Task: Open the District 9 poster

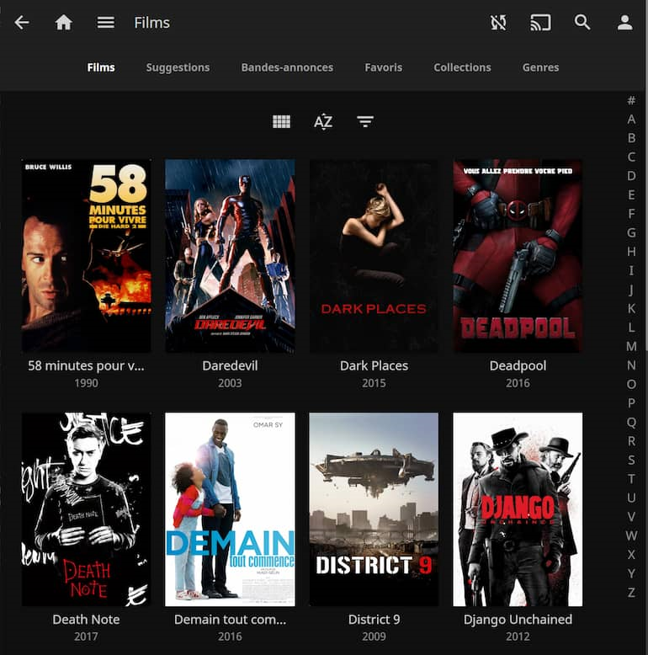Action: (374, 509)
